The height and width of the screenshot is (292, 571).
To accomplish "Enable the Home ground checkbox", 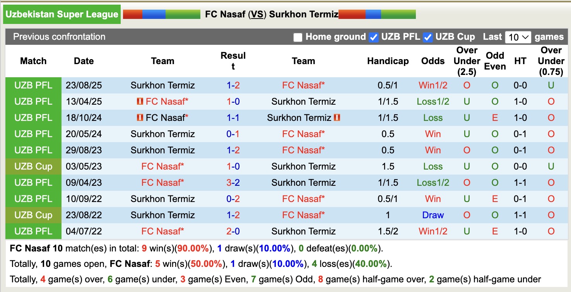I will click(x=297, y=37).
